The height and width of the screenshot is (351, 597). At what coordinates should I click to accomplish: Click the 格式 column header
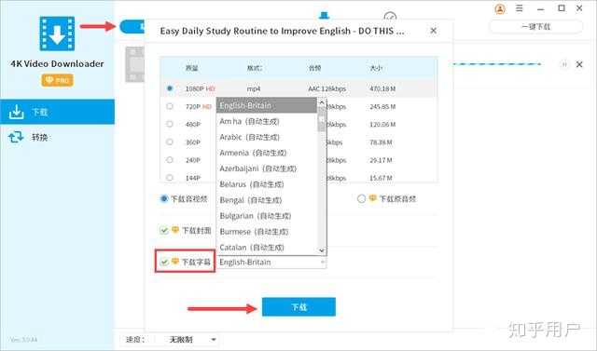coord(255,68)
